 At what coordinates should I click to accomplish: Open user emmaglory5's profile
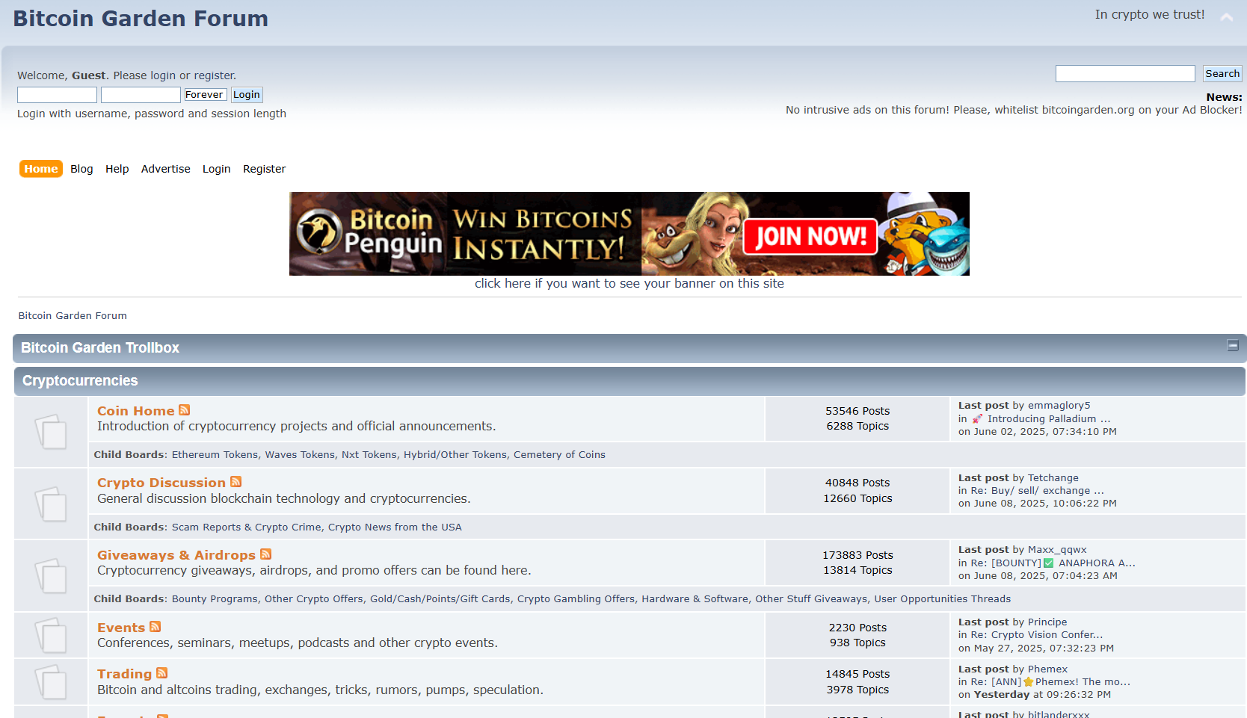point(1059,406)
